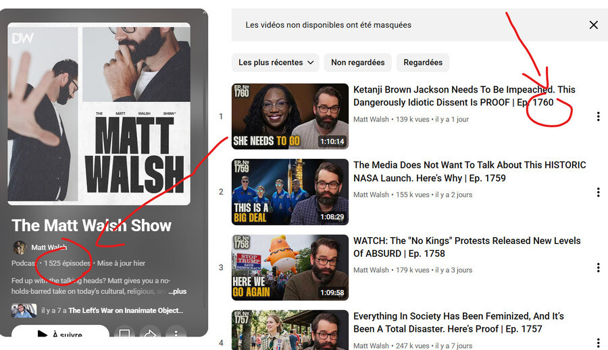The image size is (608, 350).
Task: Open more options for Ep. 1760 video
Action: (x=598, y=116)
